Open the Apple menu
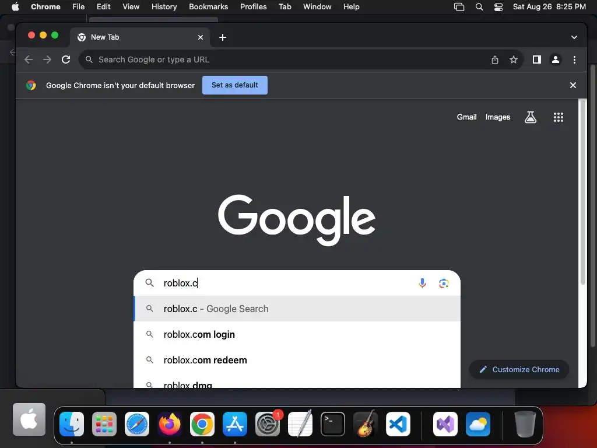The height and width of the screenshot is (448, 597). pyautogui.click(x=15, y=6)
